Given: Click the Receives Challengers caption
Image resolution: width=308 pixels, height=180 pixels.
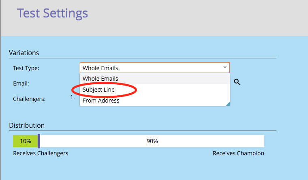Looking at the screenshot, I should point(41,153).
